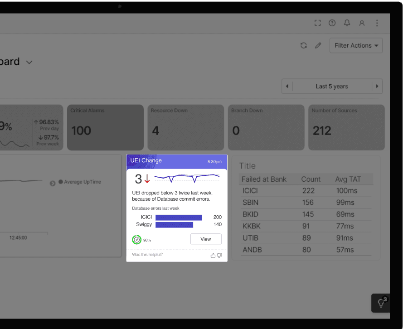Edit dashboard with the pencil icon
The width and height of the screenshot is (403, 329).
click(x=318, y=45)
